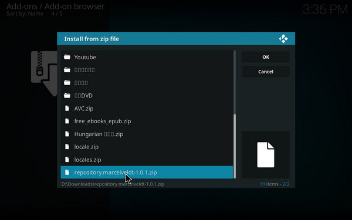
Task: Click the Add-ons / Add-on browser heading
Action: (x=55, y=6)
